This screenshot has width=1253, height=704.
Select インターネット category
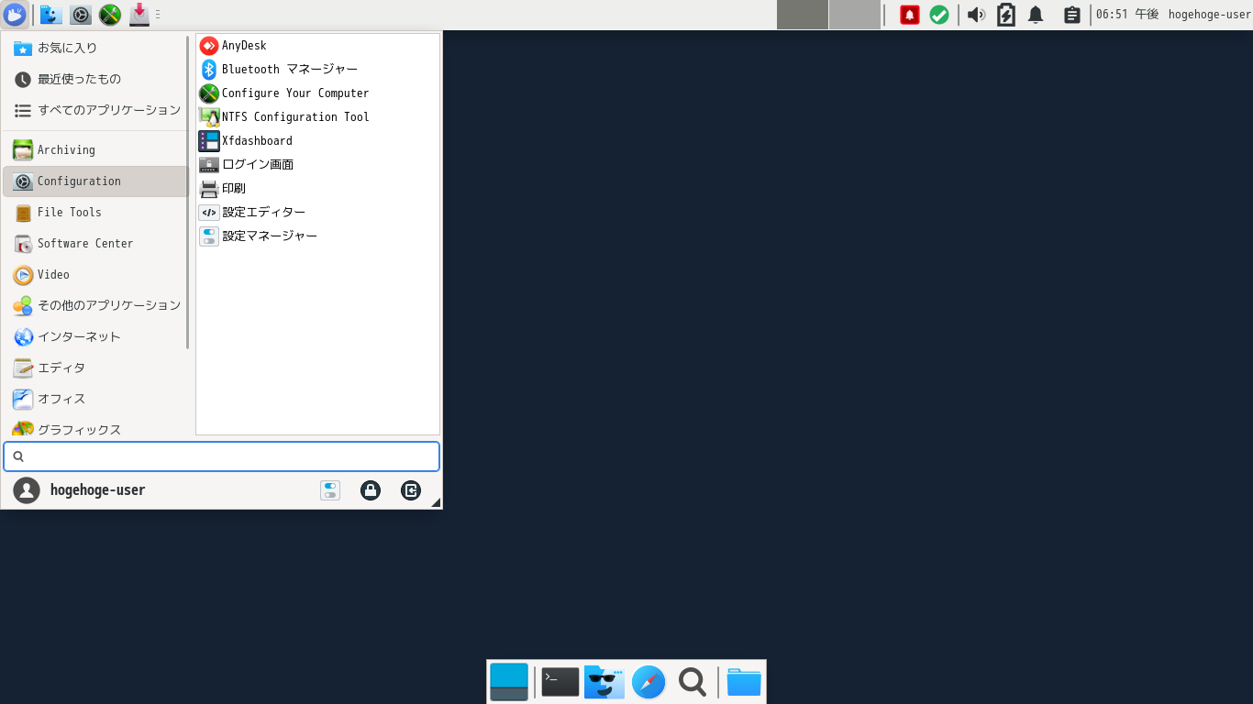click(x=95, y=336)
